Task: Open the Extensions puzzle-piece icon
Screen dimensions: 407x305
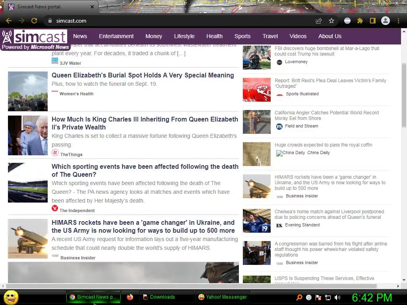Action: tap(360, 21)
